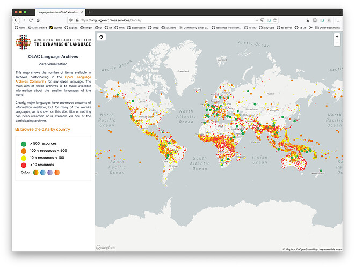Image resolution: width=355 pixels, height=268 pixels.
Task: Zoom out the map with minus button
Action: click(337, 43)
